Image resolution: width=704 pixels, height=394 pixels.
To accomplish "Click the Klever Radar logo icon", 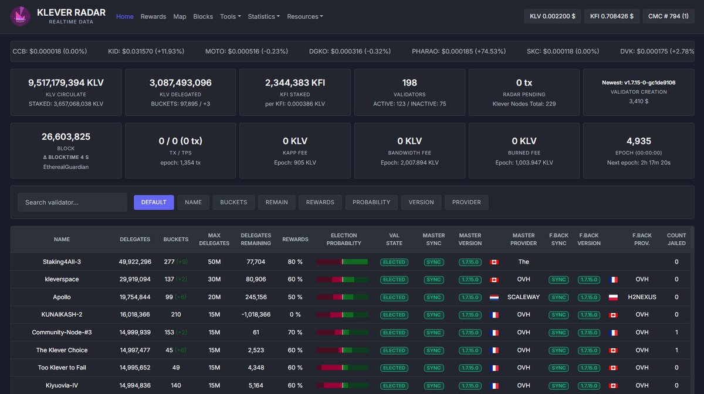I will pyautogui.click(x=21, y=16).
